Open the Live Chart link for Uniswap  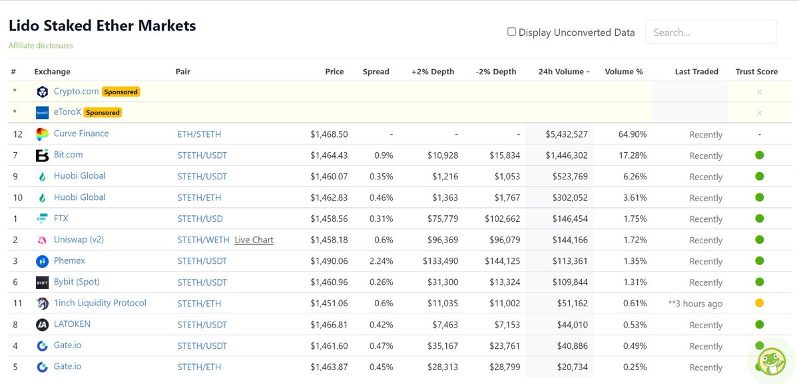pyautogui.click(x=254, y=240)
